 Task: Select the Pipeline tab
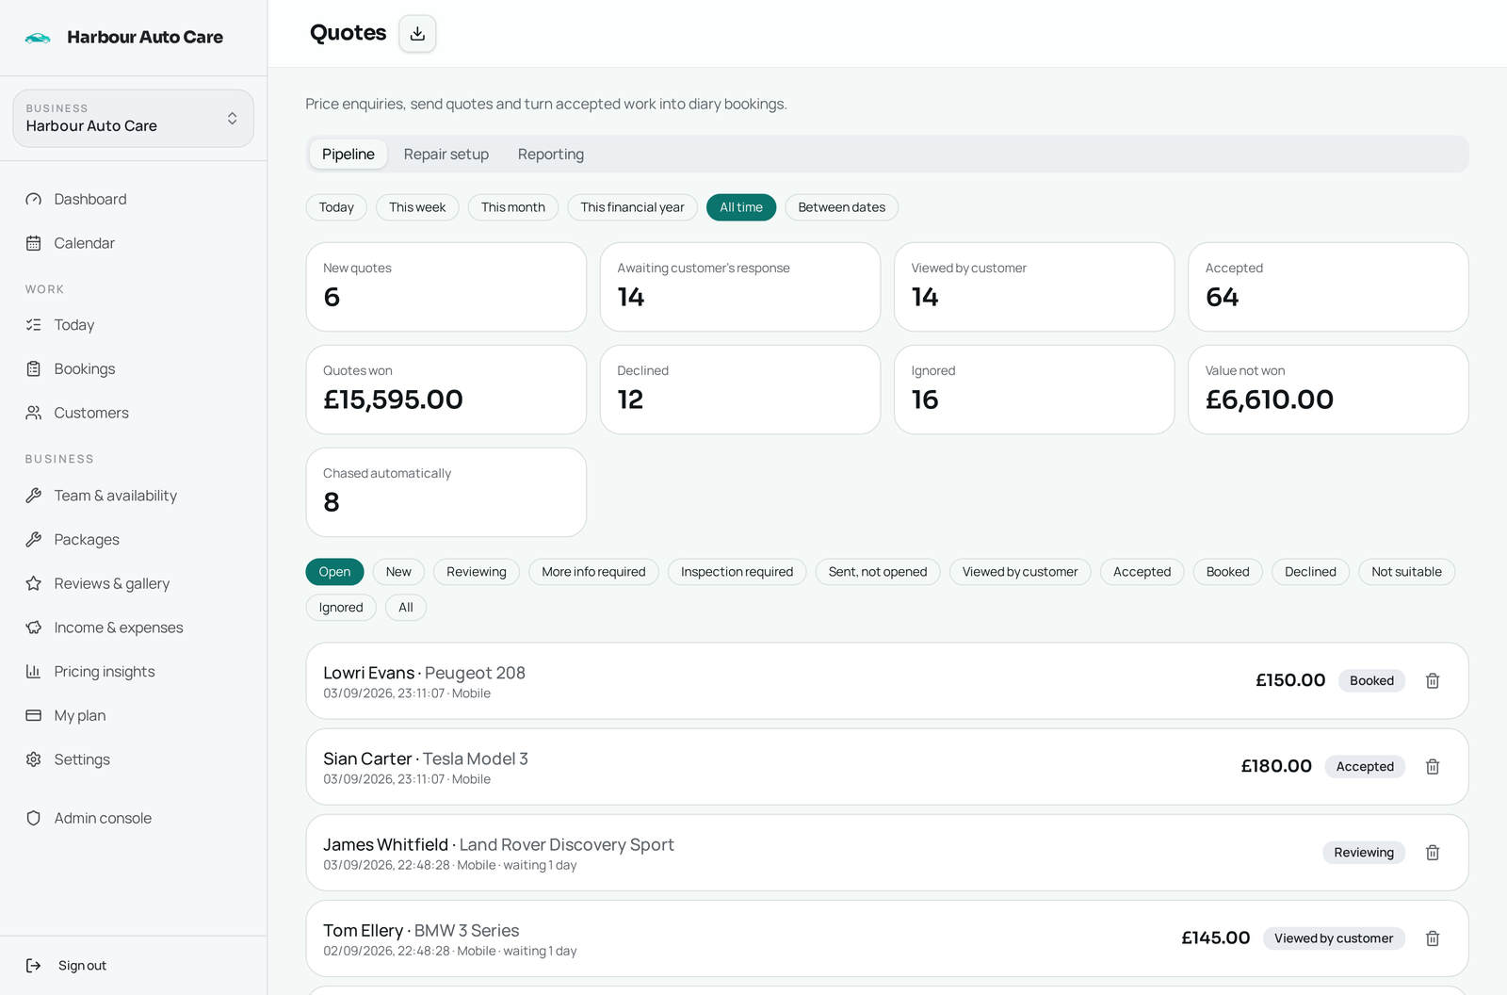pos(348,155)
